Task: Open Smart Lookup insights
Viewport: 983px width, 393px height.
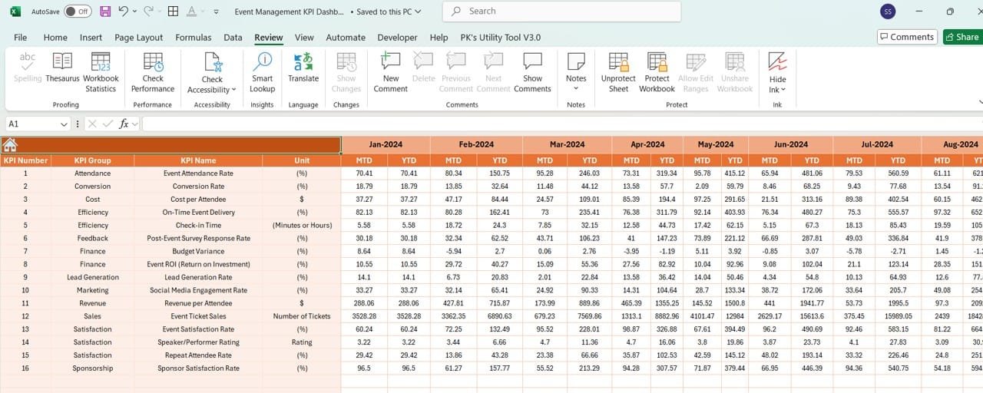Action: tap(262, 62)
